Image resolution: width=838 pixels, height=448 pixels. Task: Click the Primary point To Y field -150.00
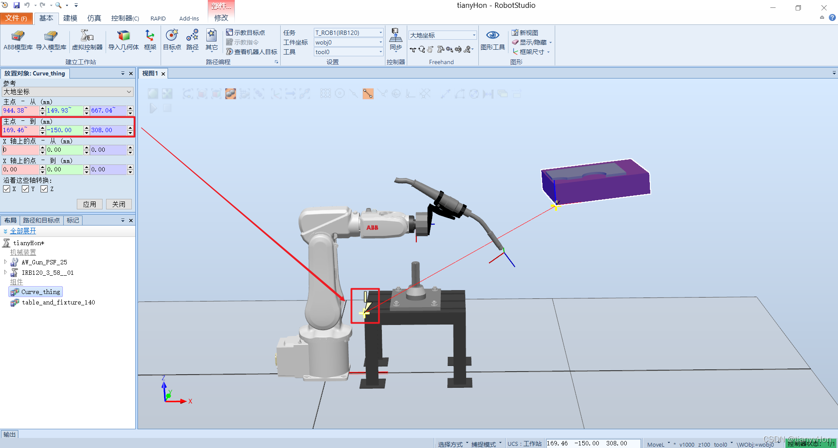[65, 130]
